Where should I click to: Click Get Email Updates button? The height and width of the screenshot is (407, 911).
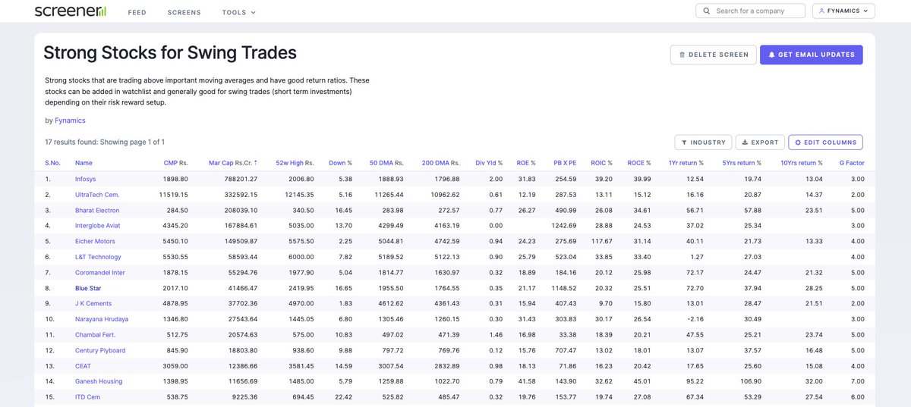[811, 55]
